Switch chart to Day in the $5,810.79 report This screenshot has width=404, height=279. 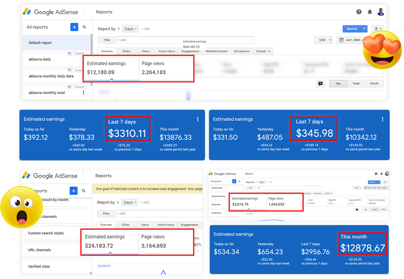click(366, 210)
